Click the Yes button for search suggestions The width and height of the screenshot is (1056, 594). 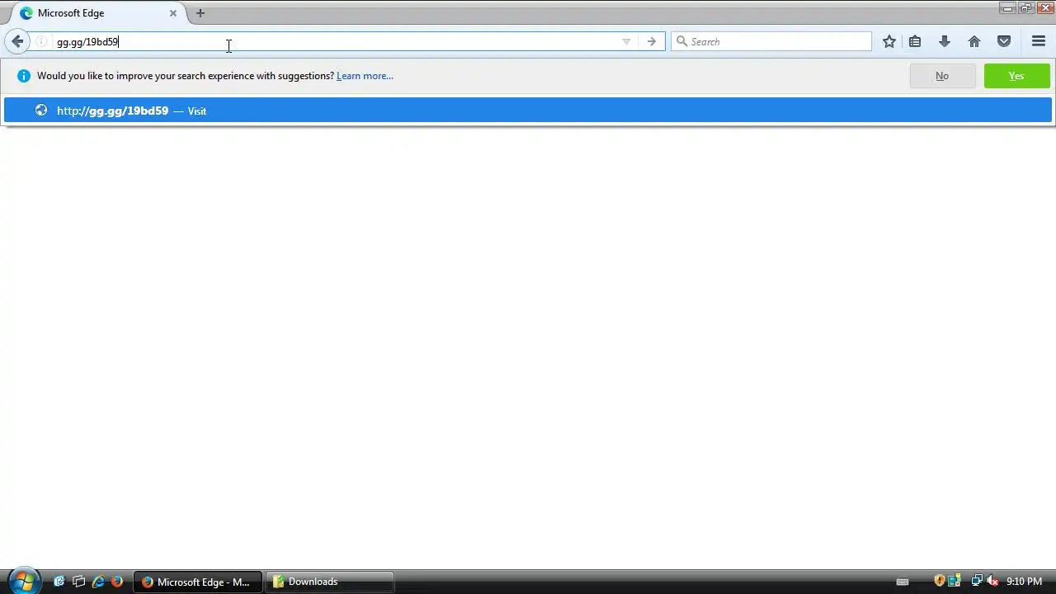[x=1016, y=76]
